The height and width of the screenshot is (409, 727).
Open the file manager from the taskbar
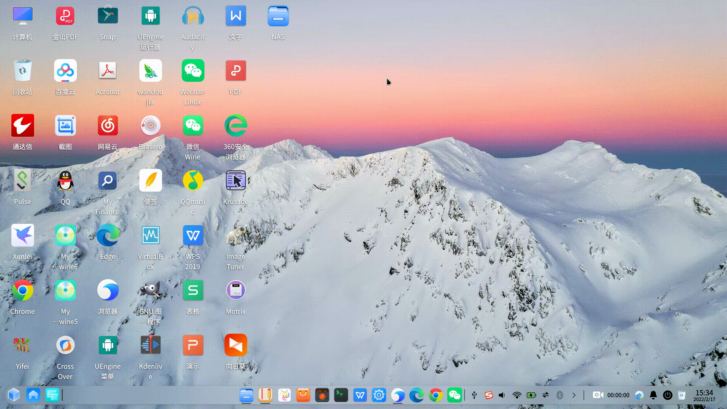coord(246,395)
